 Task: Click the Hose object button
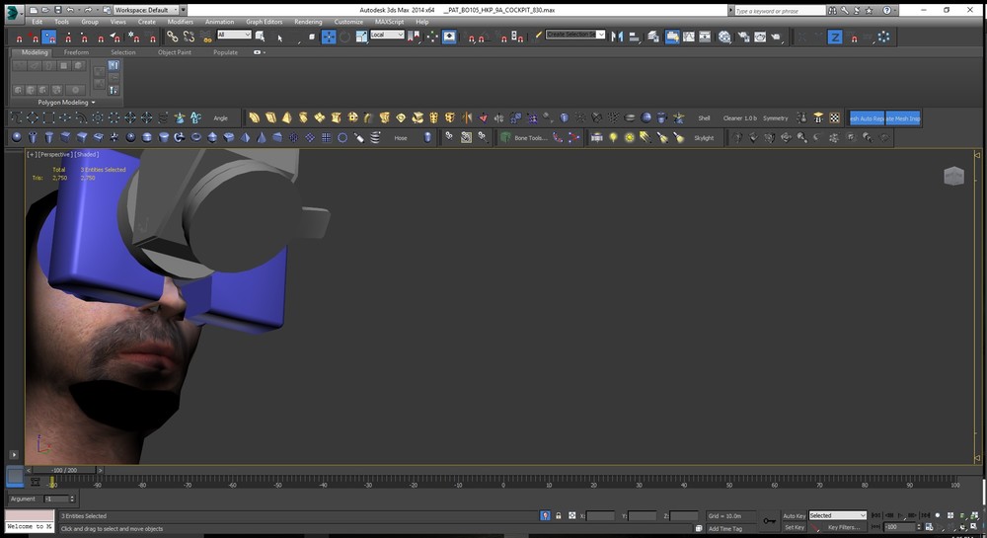click(x=401, y=138)
